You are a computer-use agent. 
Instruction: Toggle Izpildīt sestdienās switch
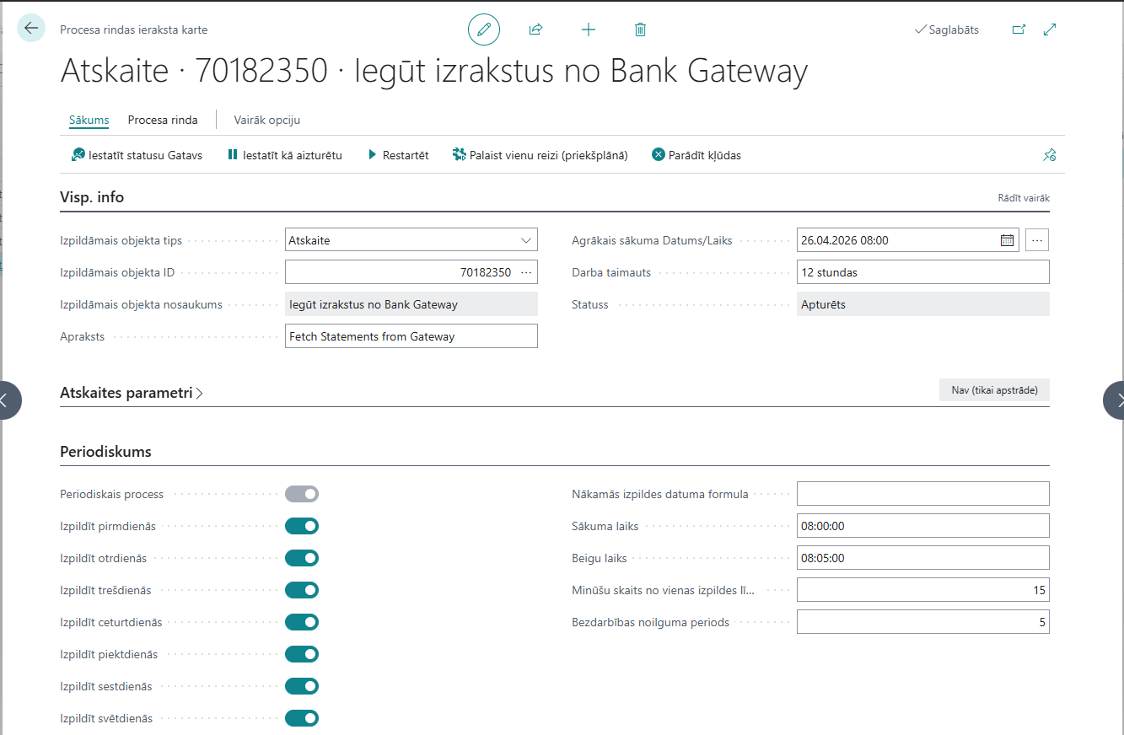(x=302, y=686)
